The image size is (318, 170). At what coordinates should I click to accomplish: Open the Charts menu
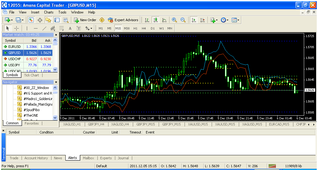(49, 12)
